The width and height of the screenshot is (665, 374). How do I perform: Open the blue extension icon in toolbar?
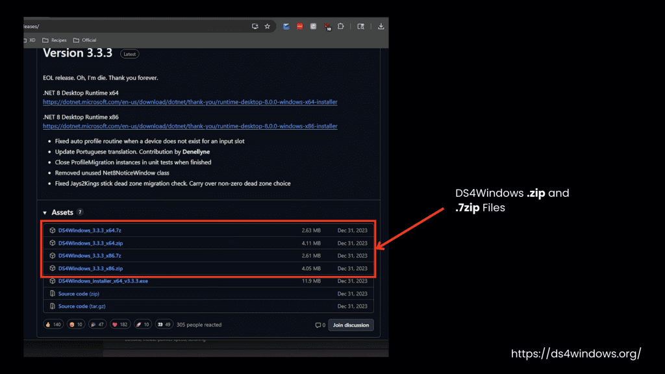(x=286, y=26)
